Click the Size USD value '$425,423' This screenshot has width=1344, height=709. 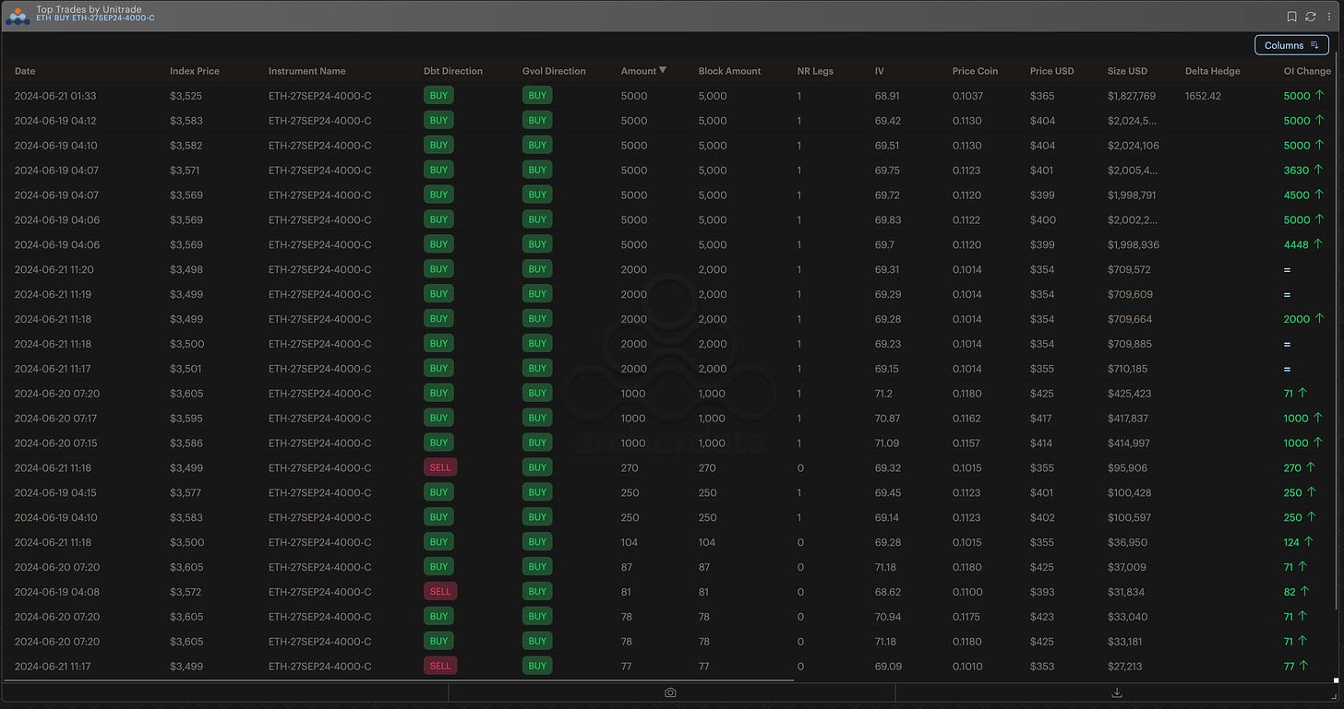coord(1129,394)
